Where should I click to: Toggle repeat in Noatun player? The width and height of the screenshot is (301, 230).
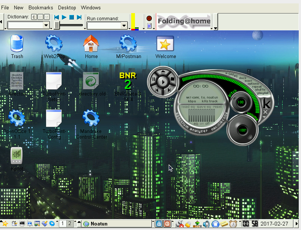tap(257, 87)
